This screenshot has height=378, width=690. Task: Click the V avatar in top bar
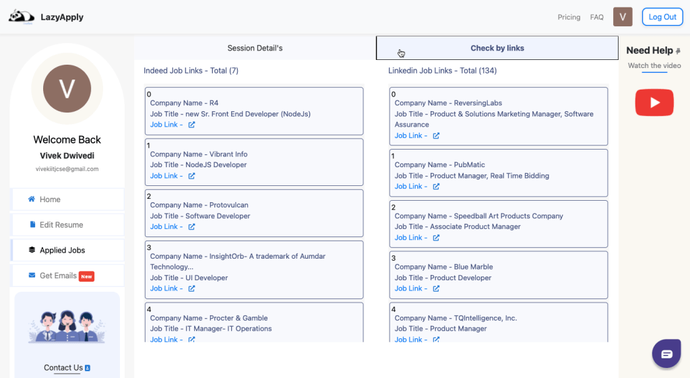(623, 17)
